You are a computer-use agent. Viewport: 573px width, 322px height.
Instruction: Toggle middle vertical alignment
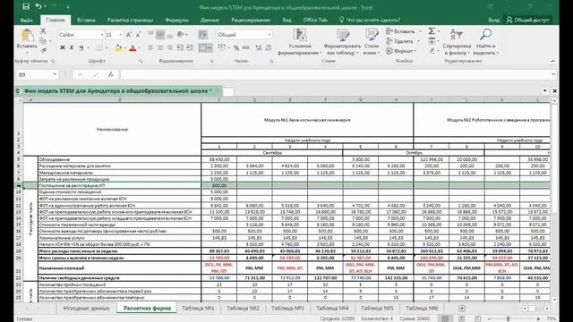coord(160,35)
